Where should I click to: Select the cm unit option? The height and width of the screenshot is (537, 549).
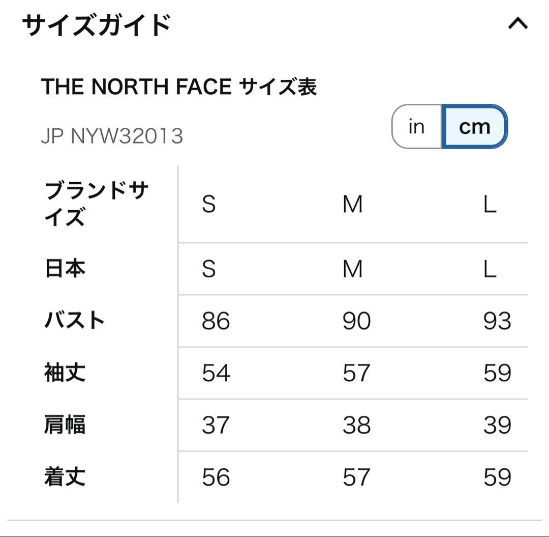click(x=473, y=127)
